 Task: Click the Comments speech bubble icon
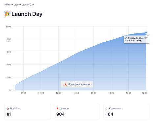point(107,108)
